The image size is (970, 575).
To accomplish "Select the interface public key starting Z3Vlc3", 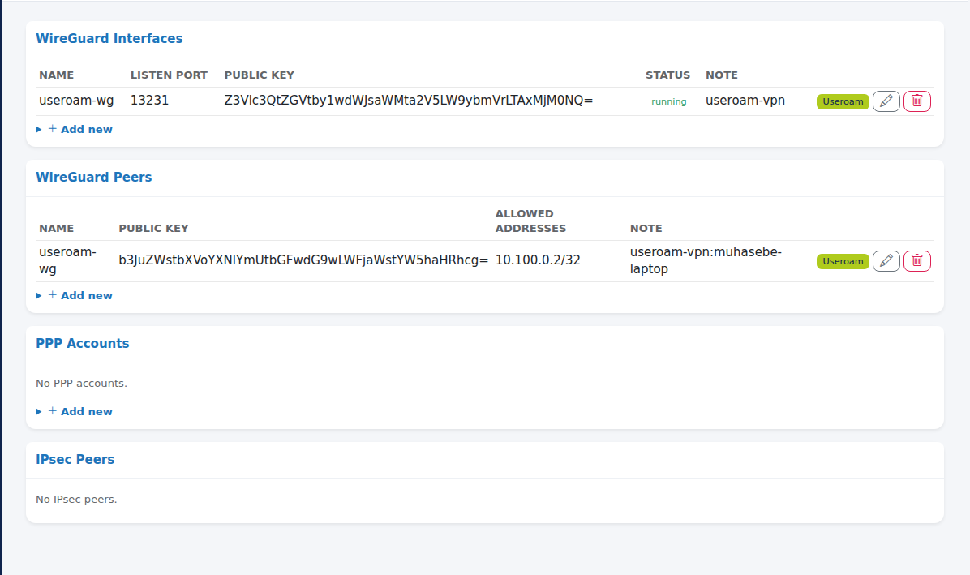I will coord(408,101).
